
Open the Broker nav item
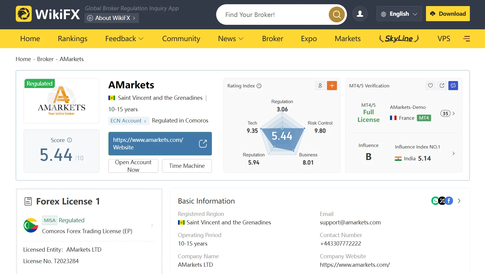pyautogui.click(x=272, y=39)
